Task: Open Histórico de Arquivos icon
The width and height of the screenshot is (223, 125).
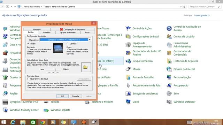Action: 169,61
